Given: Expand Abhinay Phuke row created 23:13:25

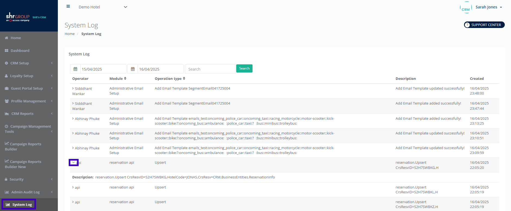Looking at the screenshot, I should [x=73, y=119].
